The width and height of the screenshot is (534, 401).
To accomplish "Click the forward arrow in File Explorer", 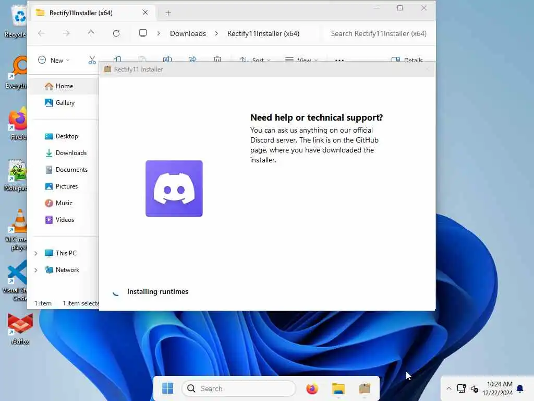I will [x=66, y=33].
